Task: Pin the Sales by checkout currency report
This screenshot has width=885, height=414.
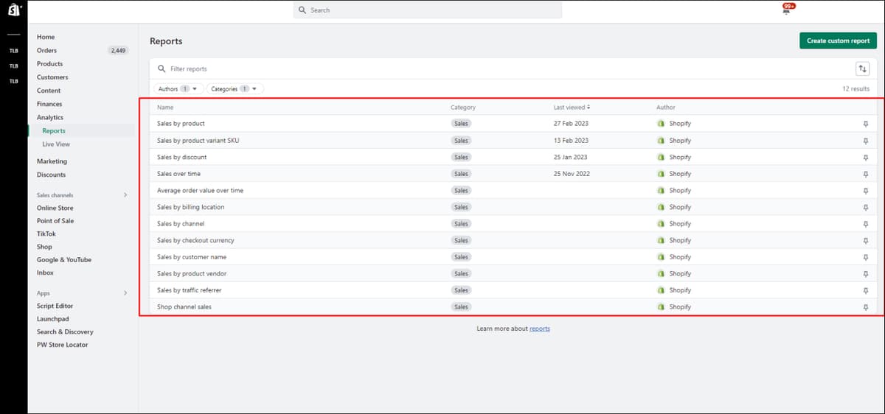Action: [865, 240]
